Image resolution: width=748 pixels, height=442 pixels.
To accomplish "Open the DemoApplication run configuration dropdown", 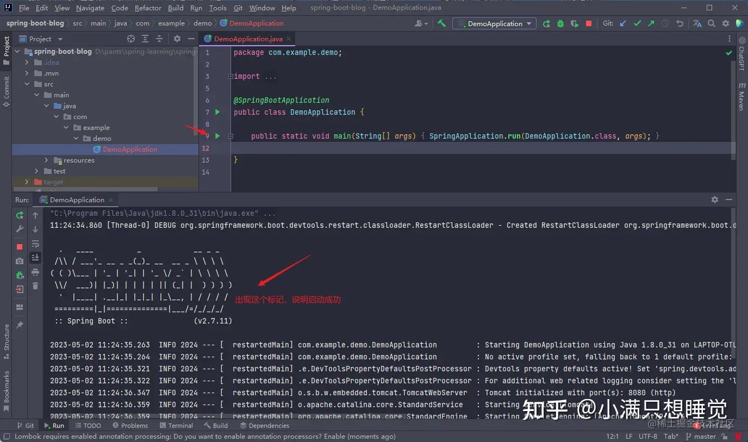I will click(494, 23).
